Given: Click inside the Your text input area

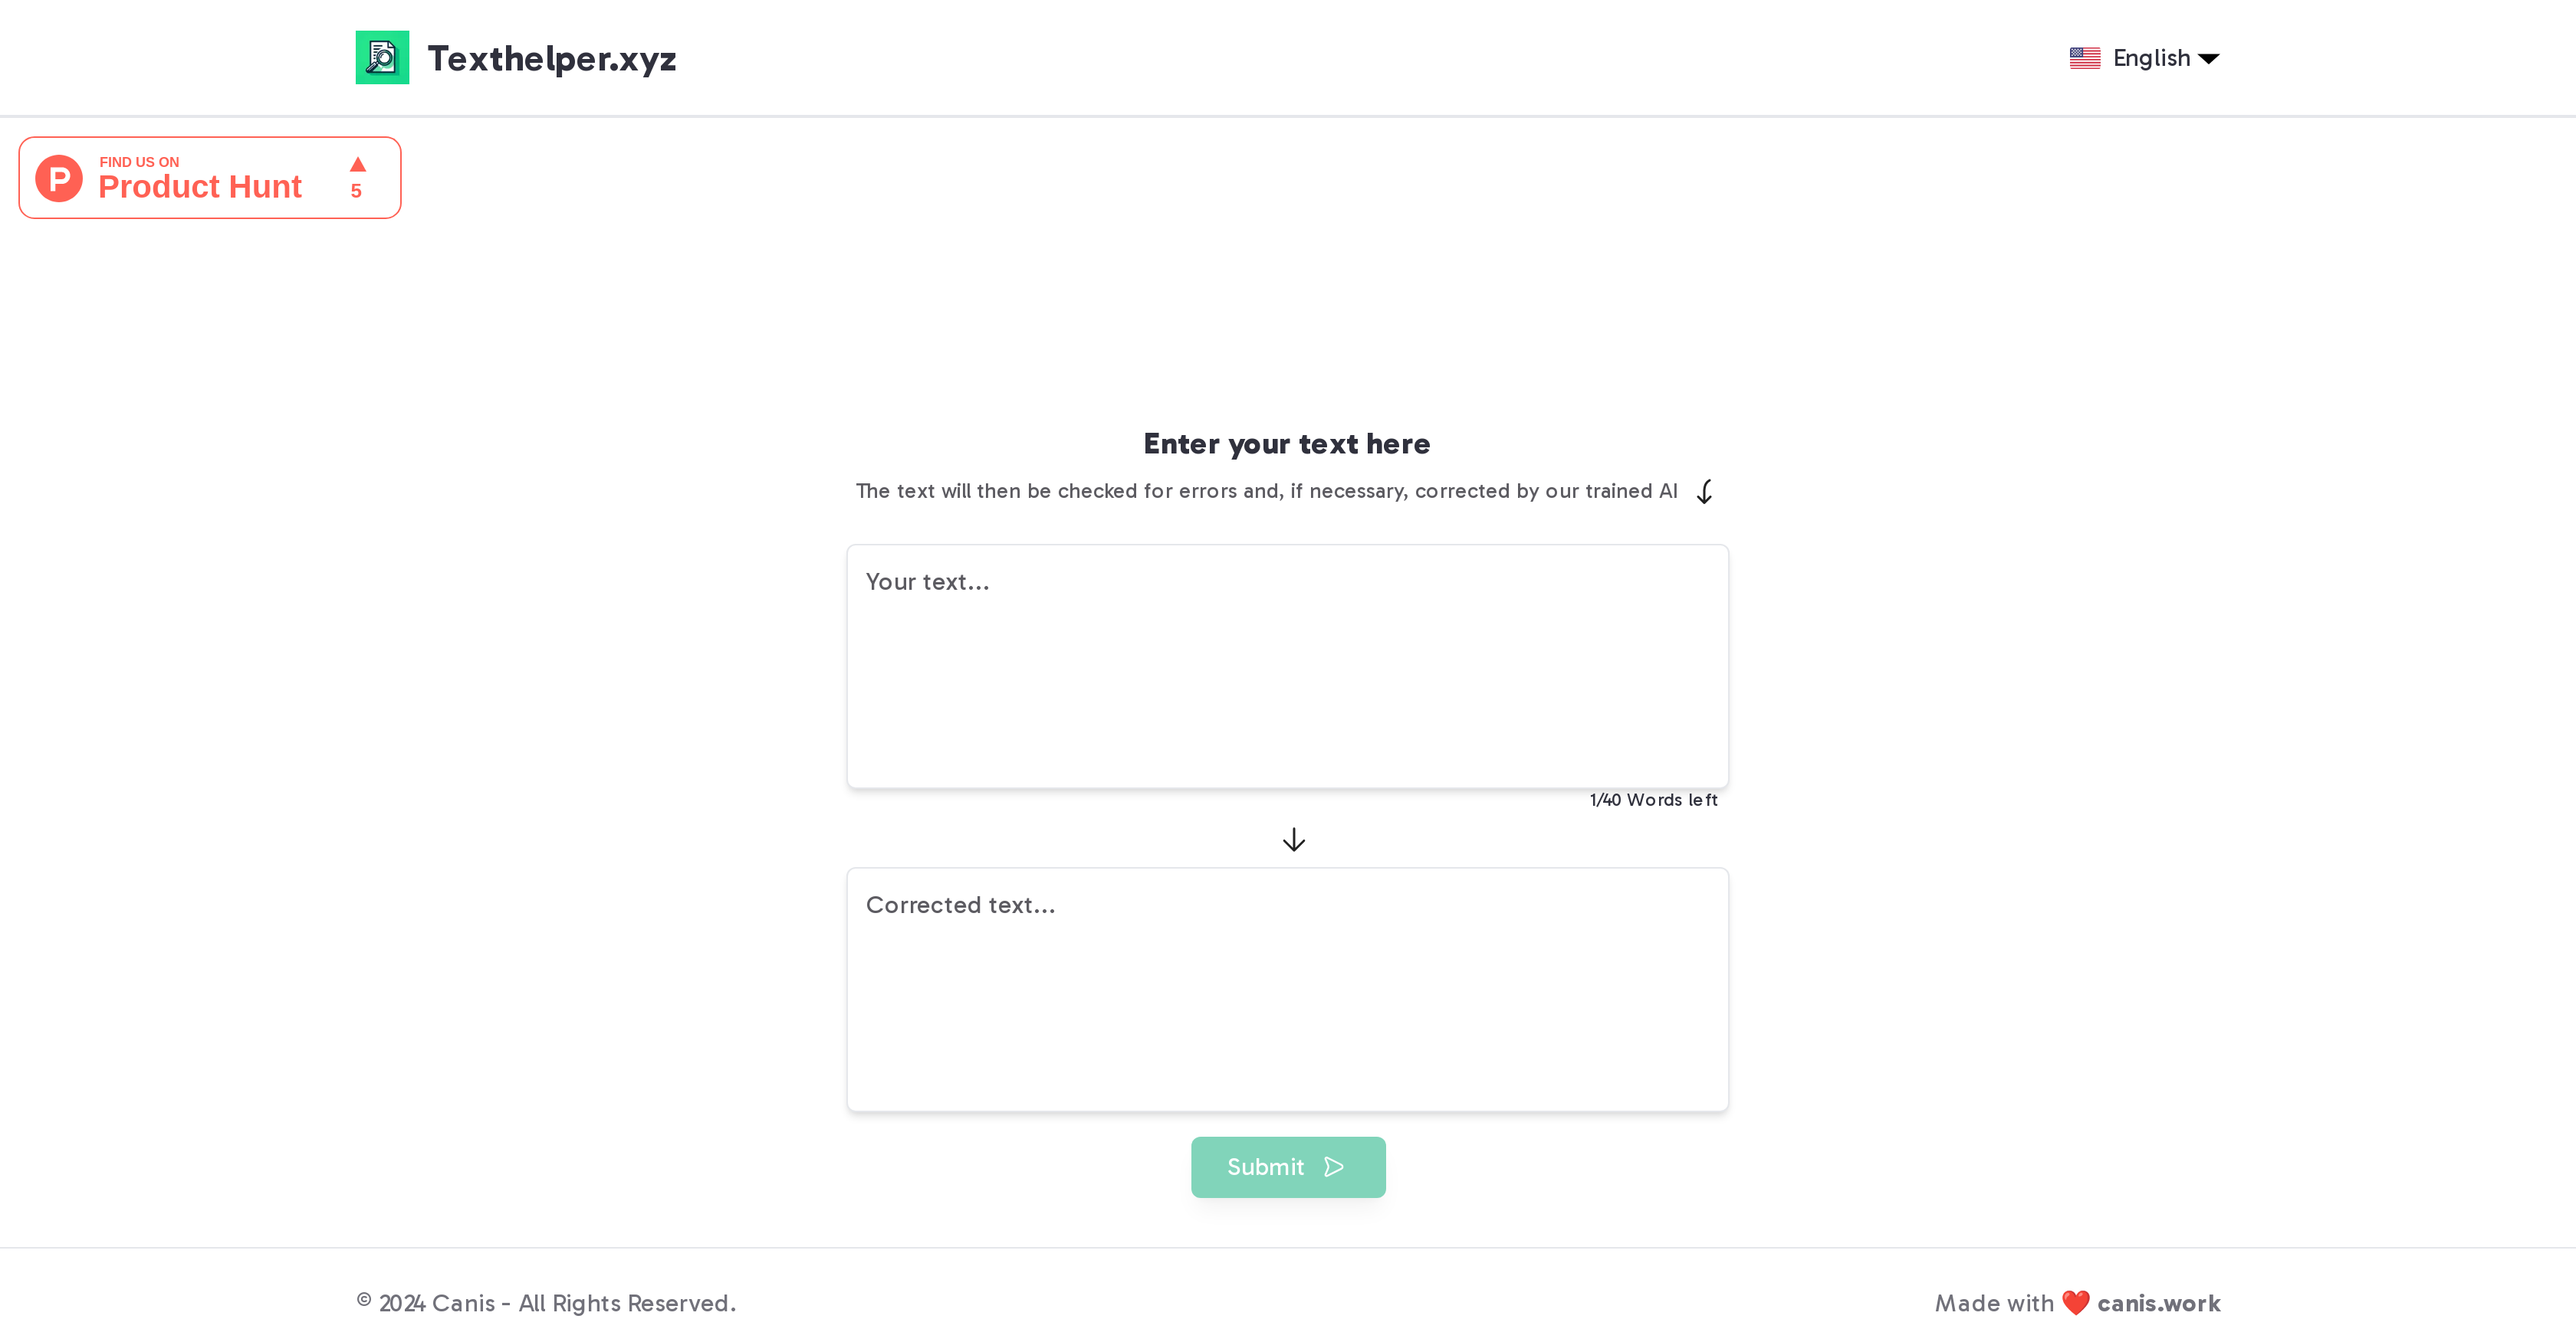Looking at the screenshot, I should [x=1287, y=666].
